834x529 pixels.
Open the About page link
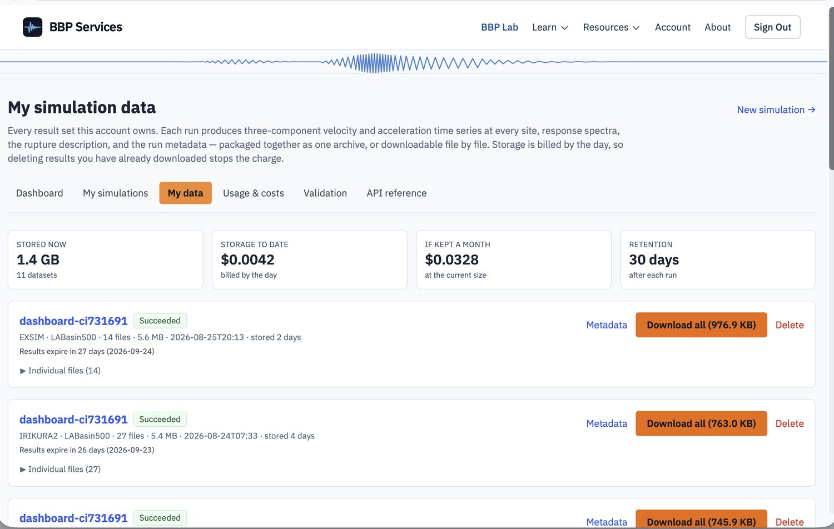pyautogui.click(x=717, y=27)
